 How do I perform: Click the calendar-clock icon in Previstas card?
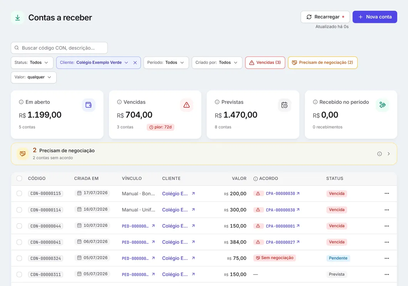point(284,105)
